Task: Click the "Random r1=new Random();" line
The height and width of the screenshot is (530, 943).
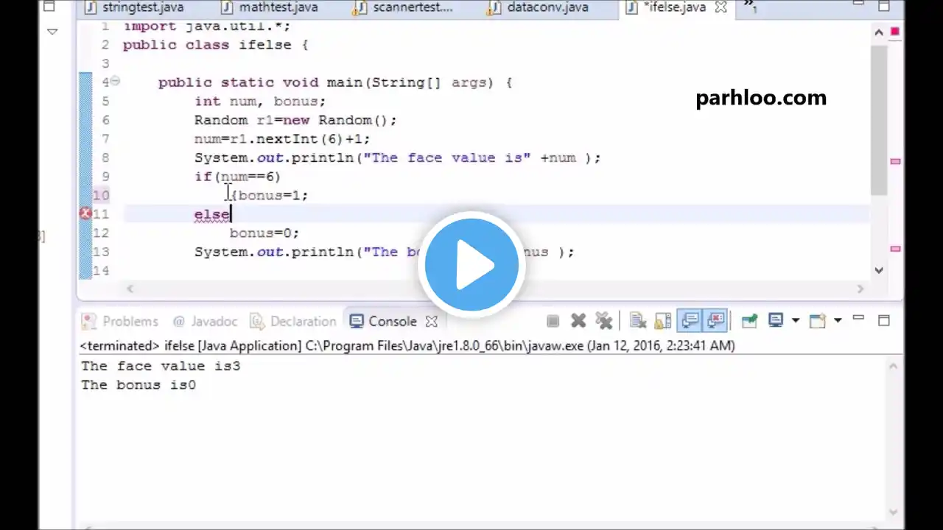Action: (295, 120)
